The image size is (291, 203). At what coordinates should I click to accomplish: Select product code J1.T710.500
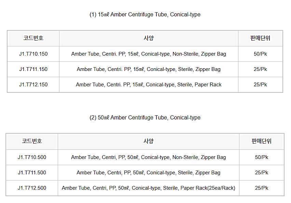click(x=32, y=157)
